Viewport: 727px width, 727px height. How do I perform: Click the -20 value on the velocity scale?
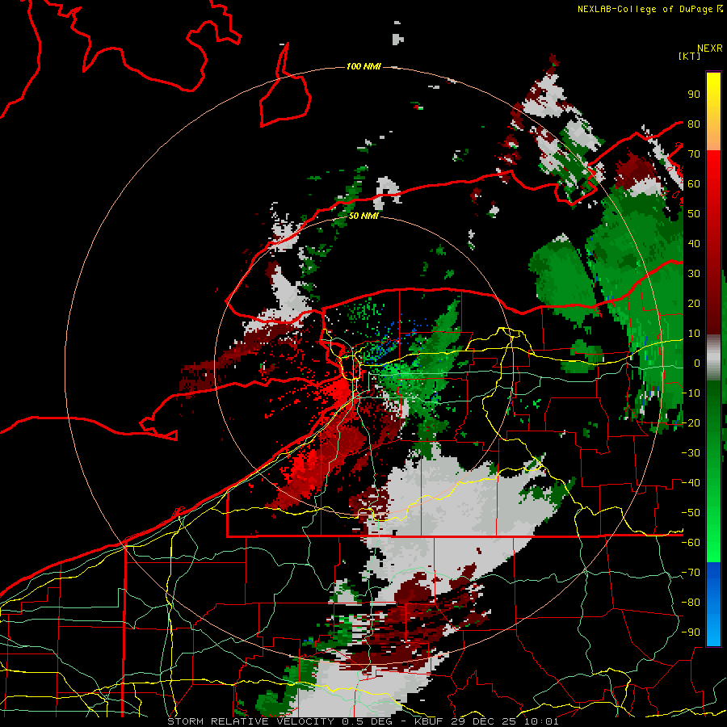pos(691,423)
